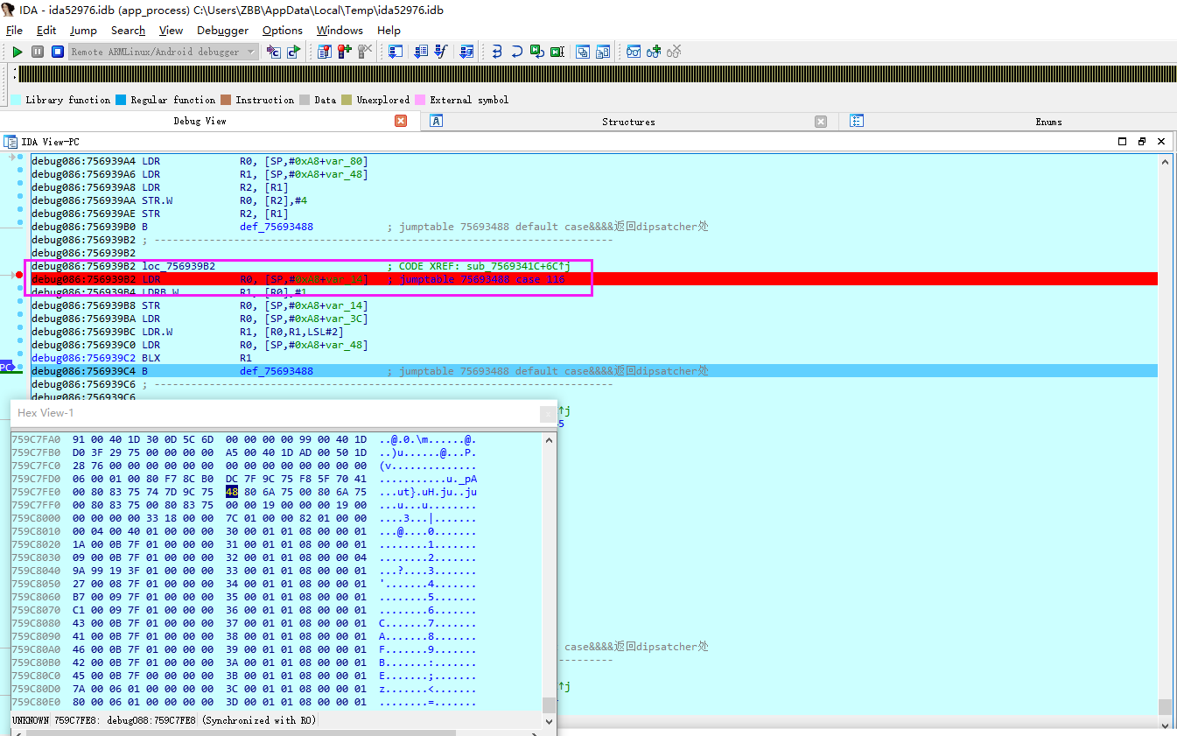Click the hex status text 'Synchronized with R0'
Viewport: 1177px width, 736px height.
click(260, 720)
